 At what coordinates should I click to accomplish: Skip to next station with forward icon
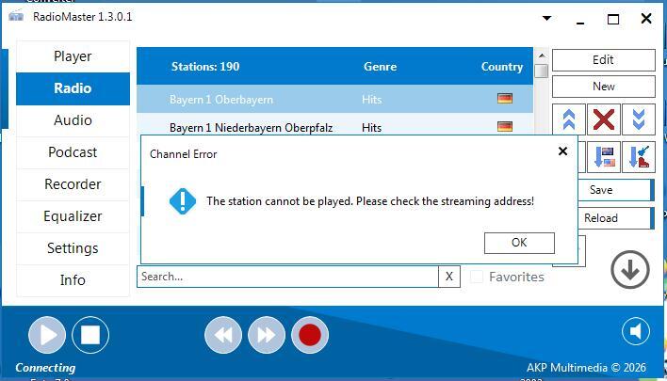coord(267,334)
